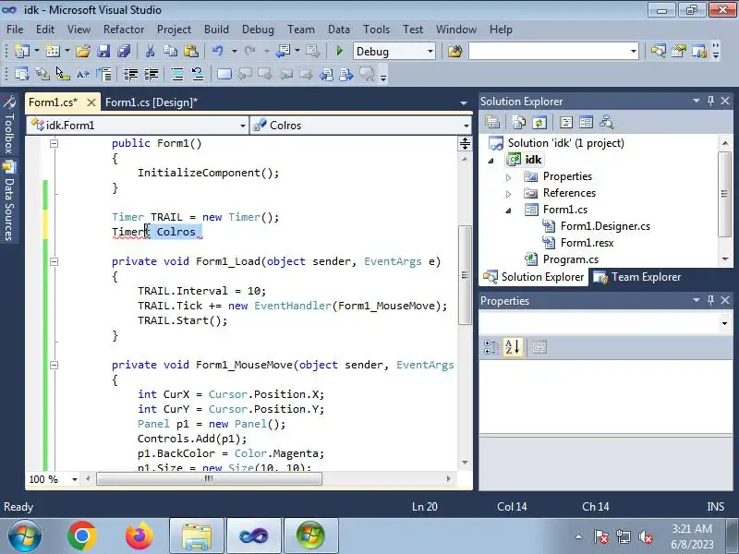Click the Copy toolbar icon

170,51
